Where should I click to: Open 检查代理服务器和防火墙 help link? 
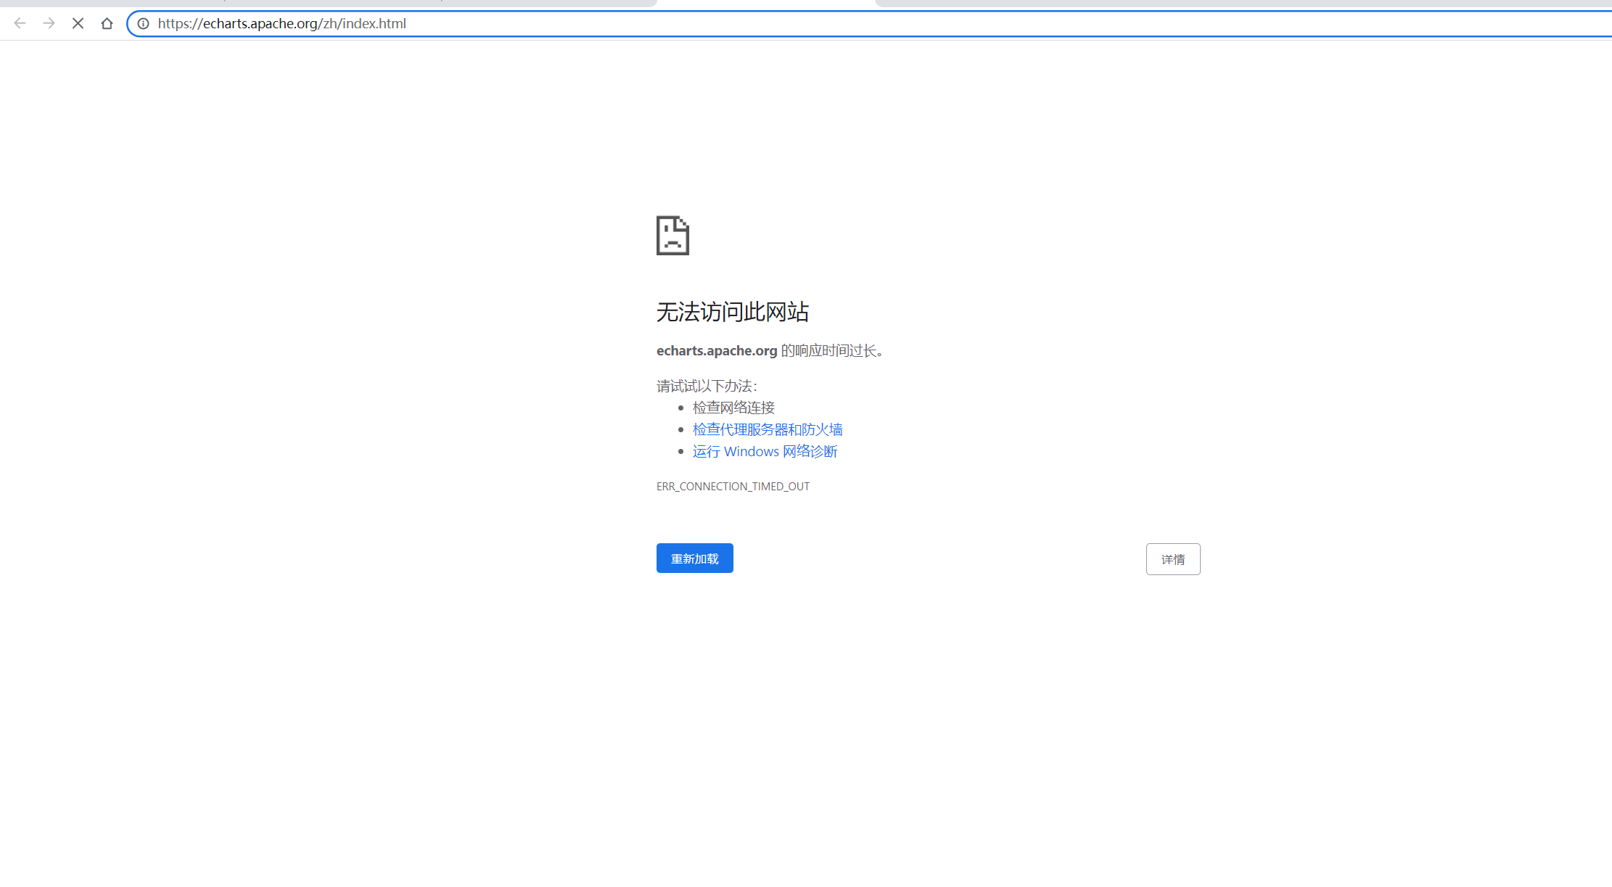tap(767, 429)
